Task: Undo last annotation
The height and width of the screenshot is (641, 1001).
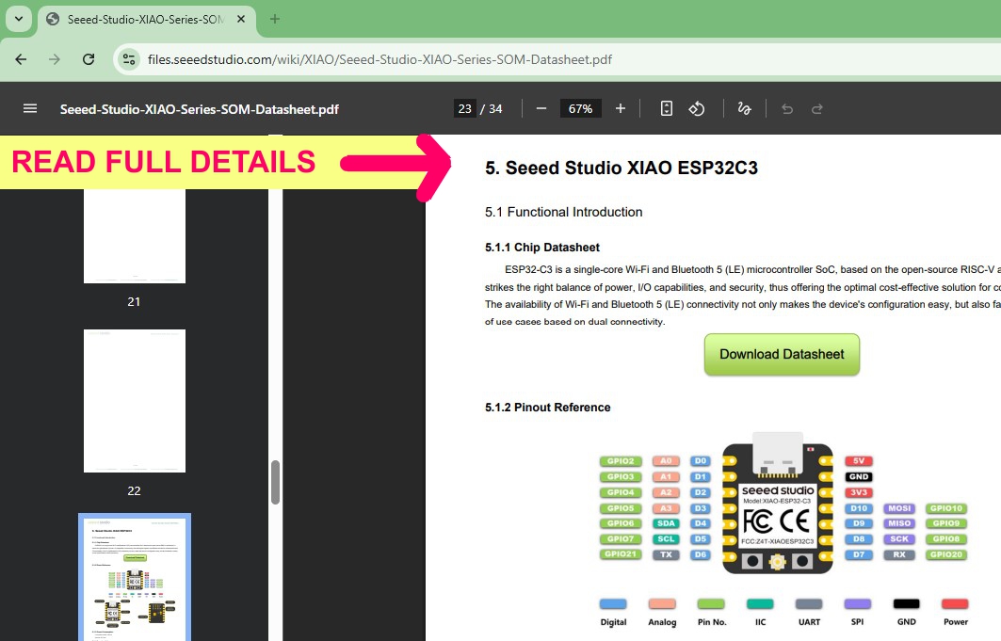Action: (x=787, y=109)
